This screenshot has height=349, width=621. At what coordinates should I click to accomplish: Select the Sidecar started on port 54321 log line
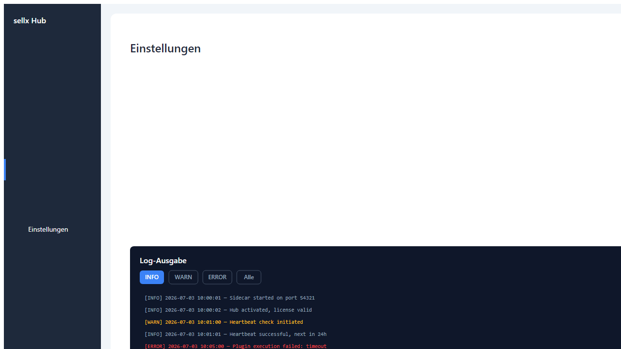[x=229, y=298]
